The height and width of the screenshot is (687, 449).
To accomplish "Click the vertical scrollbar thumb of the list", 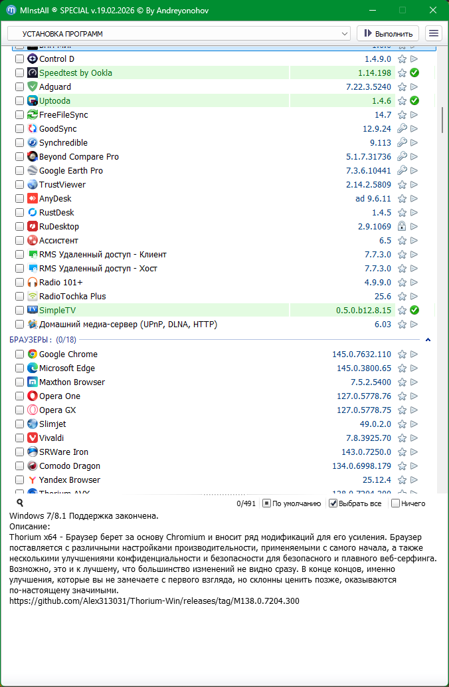I will (442, 120).
